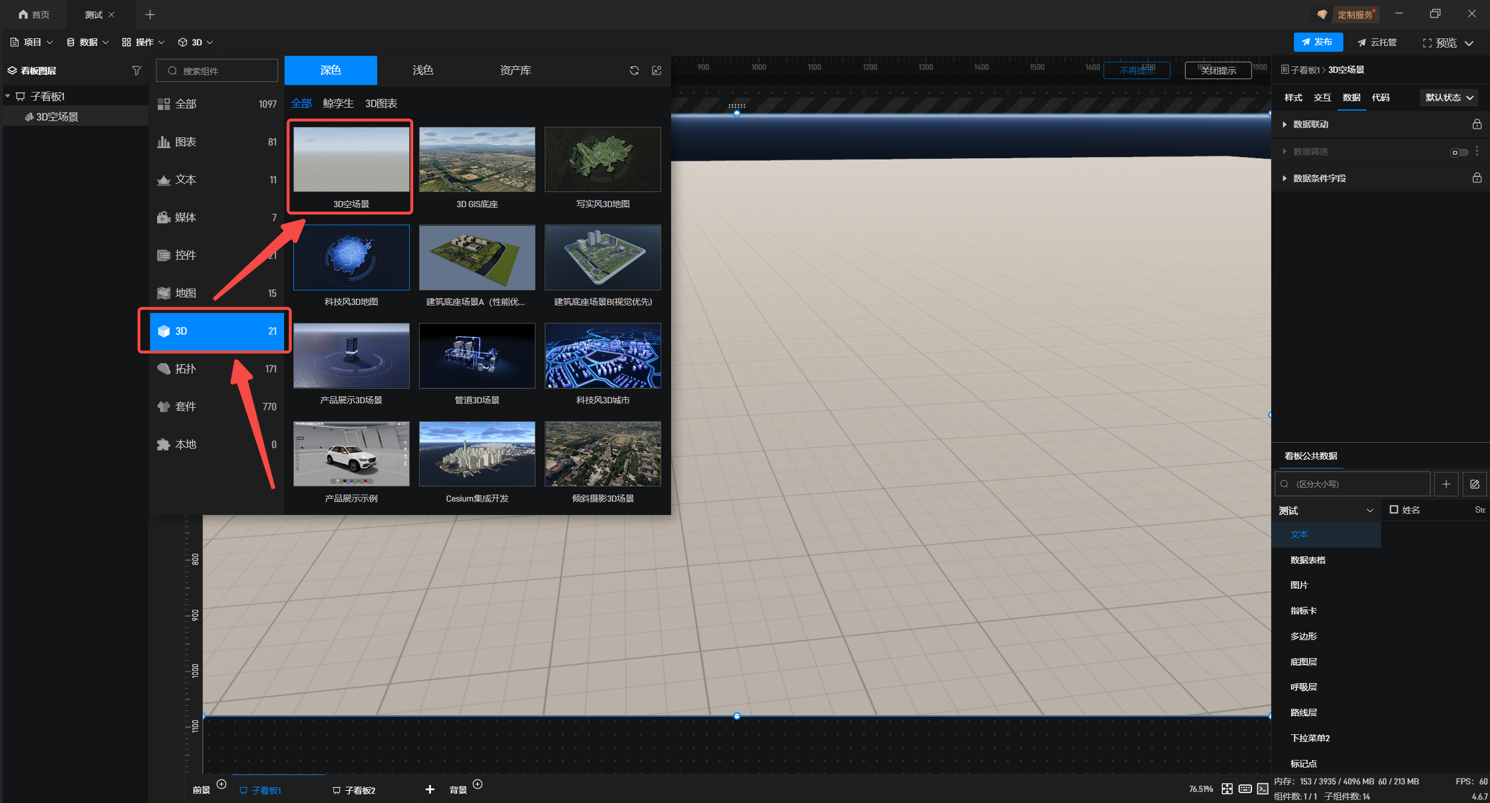Click the 发布 publish button
Image resolution: width=1490 pixels, height=803 pixels.
point(1318,42)
